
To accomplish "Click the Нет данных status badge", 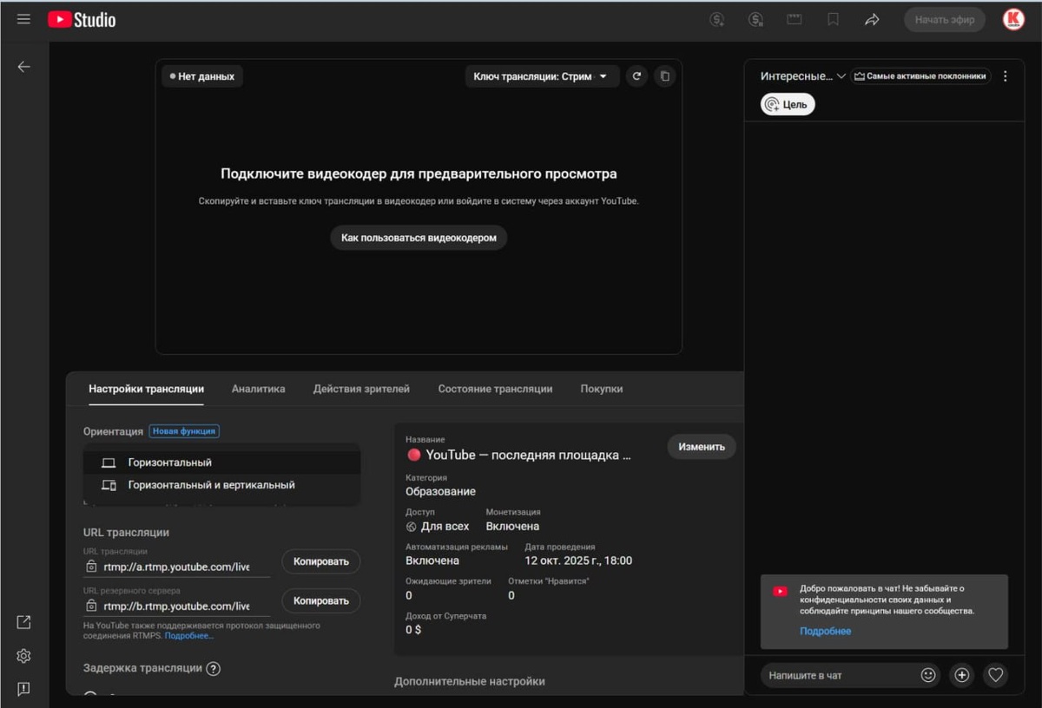I will [202, 76].
